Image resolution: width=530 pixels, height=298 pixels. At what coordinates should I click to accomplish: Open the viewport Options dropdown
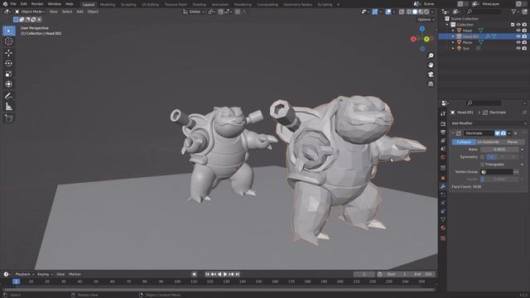point(426,20)
